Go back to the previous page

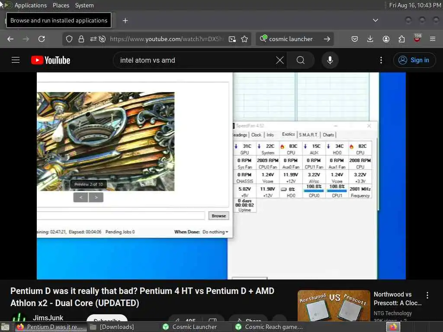point(10,39)
